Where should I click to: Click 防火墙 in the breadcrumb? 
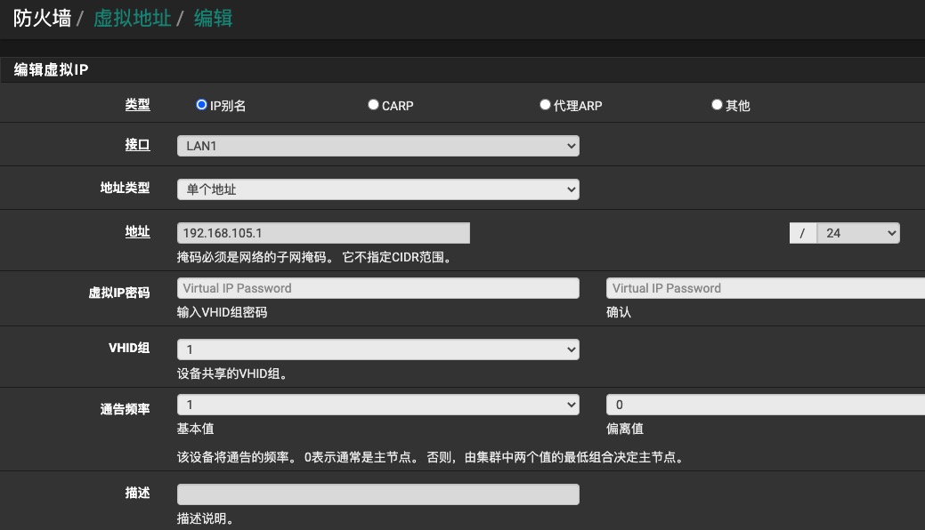[x=42, y=19]
